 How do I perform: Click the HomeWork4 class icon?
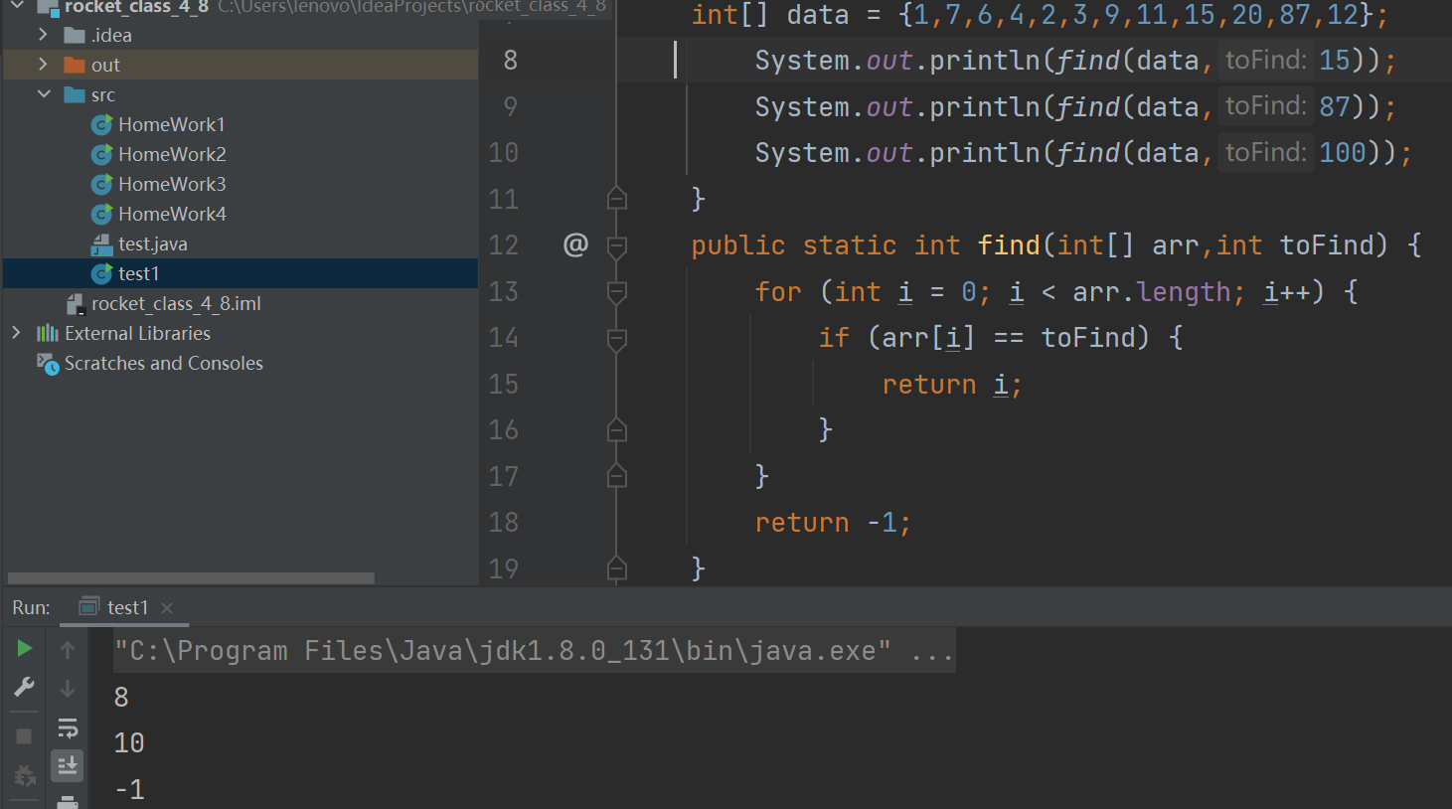pos(101,214)
